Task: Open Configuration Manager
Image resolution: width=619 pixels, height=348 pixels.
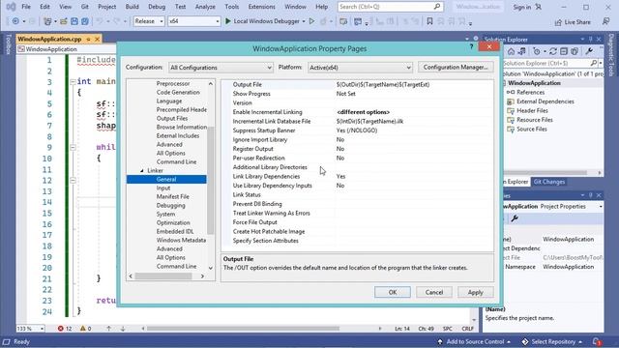Action: (x=456, y=67)
